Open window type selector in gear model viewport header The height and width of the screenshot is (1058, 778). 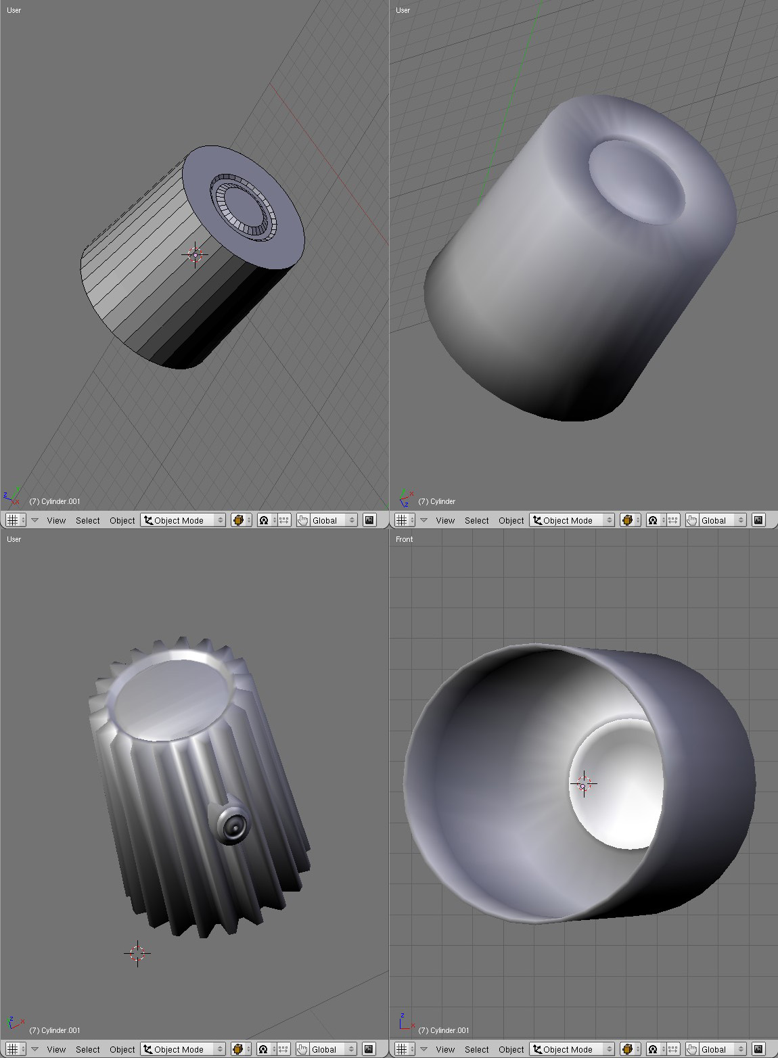pyautogui.click(x=16, y=1049)
